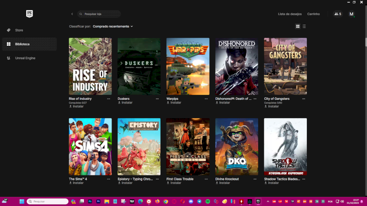Open the Rise of Industry cover

coord(90,66)
